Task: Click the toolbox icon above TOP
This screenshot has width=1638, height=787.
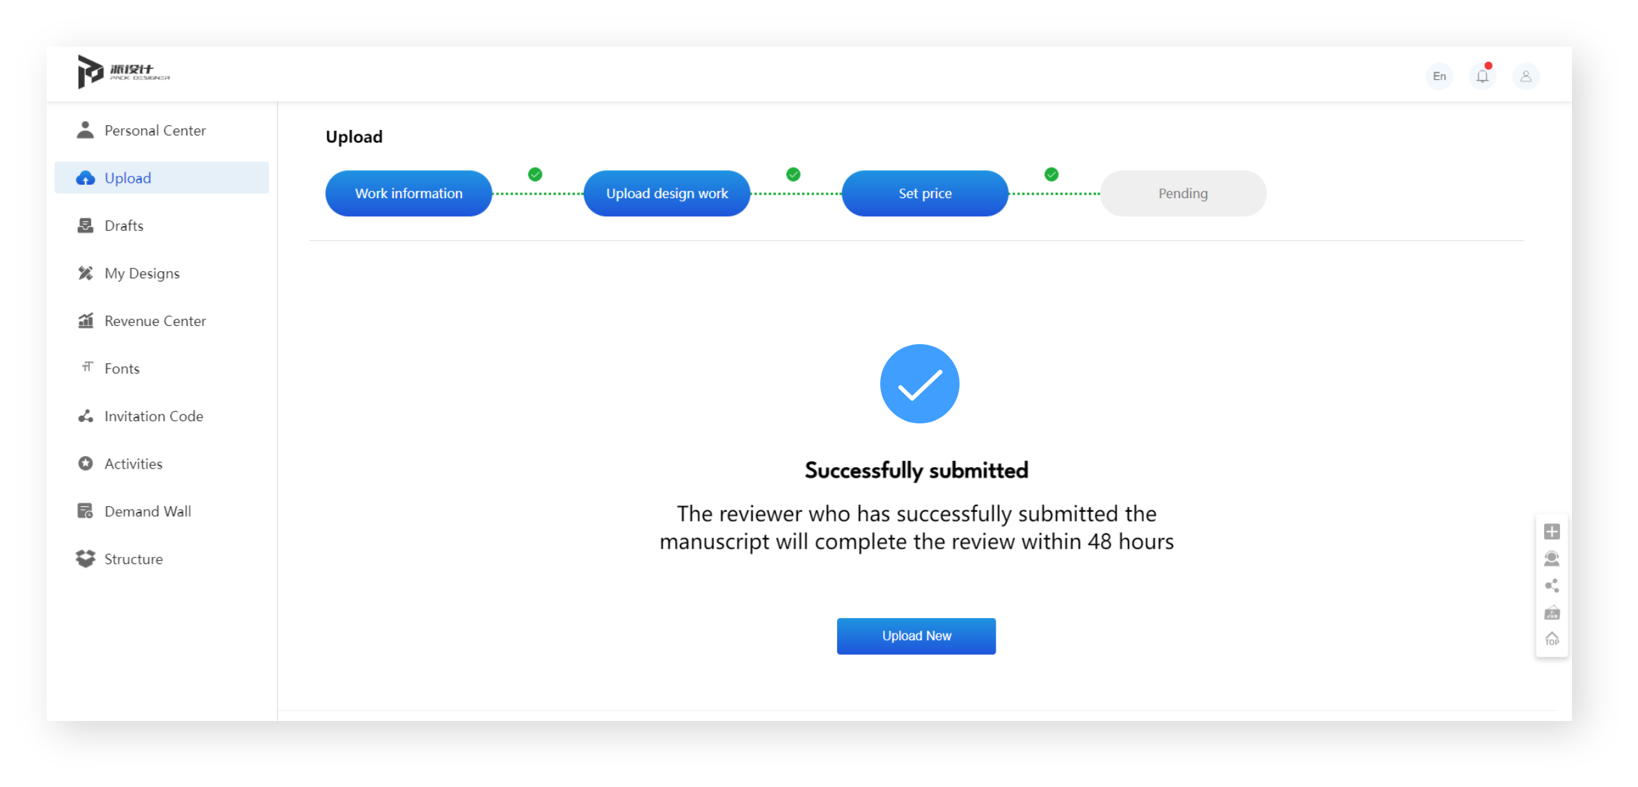Action: point(1552,613)
